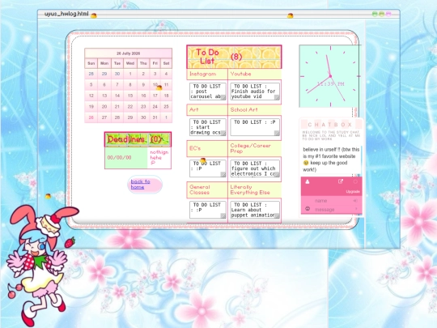The width and height of the screenshot is (437, 328).
Task: Click into General Classes to-do text box
Action: [x=208, y=210]
